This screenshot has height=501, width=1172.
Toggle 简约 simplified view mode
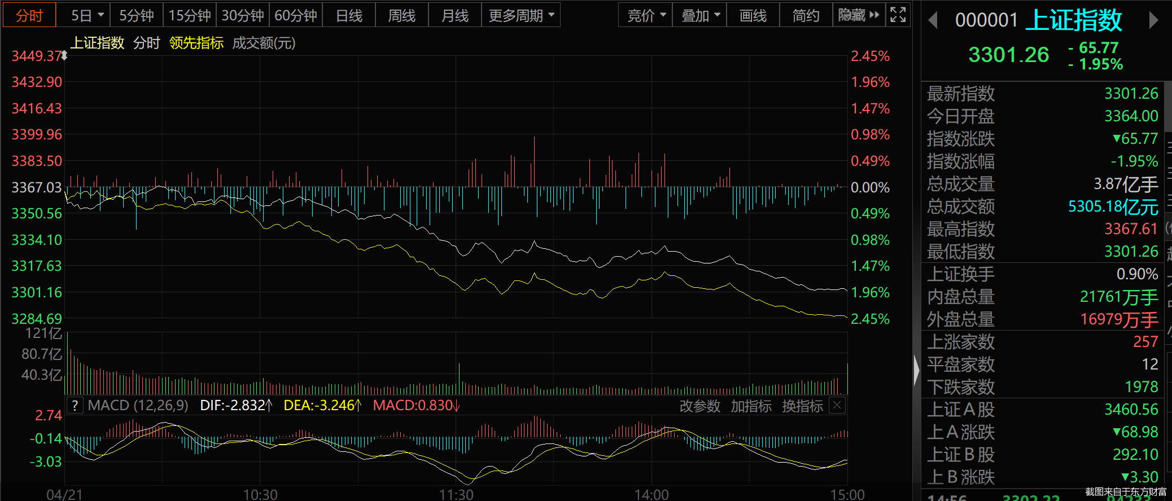[x=806, y=15]
